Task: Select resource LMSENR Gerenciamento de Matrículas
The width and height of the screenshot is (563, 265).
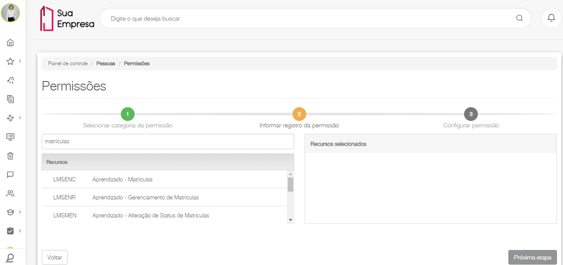Action: point(145,197)
